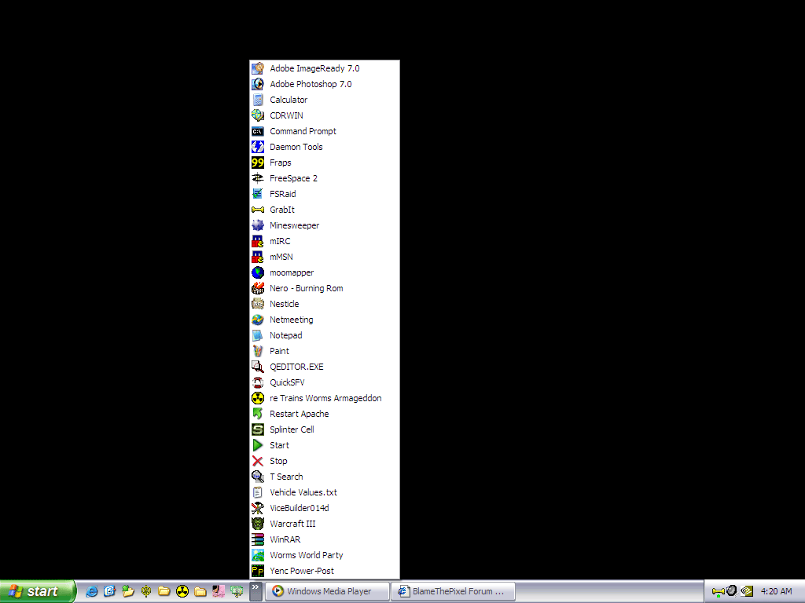Screen dimensions: 805x603
Task: Open Nero - Burning Rom
Action: pos(325,288)
